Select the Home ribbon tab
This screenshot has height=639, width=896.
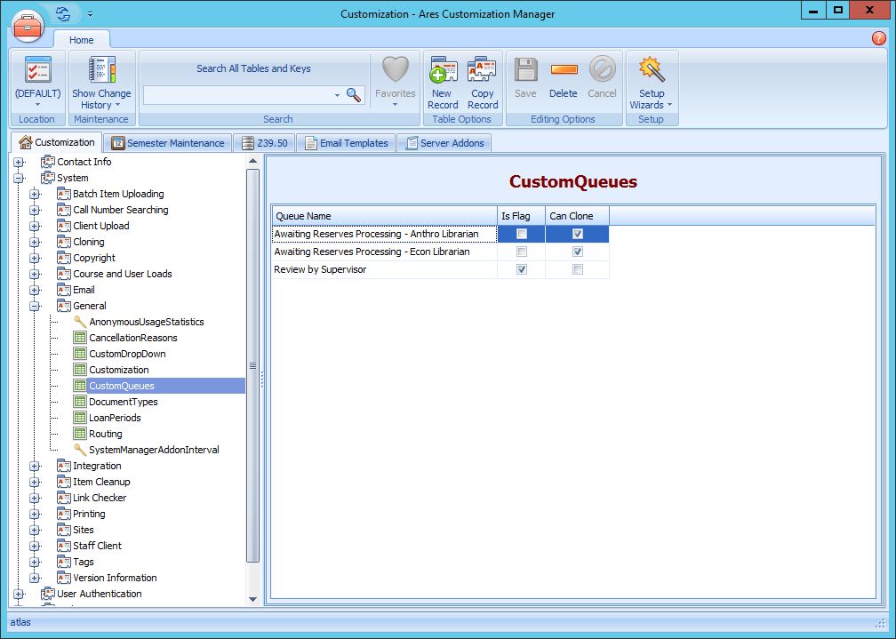click(x=81, y=39)
